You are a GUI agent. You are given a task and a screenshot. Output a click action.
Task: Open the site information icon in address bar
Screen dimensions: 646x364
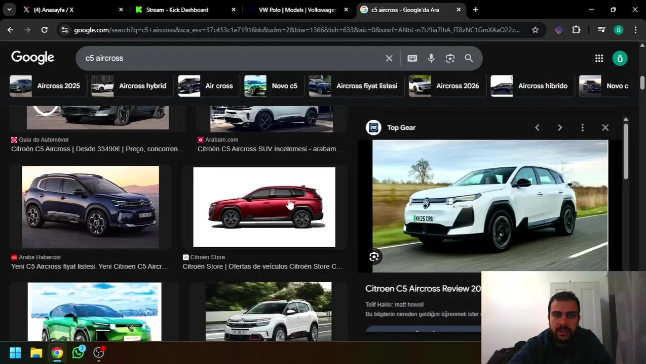[x=64, y=30]
